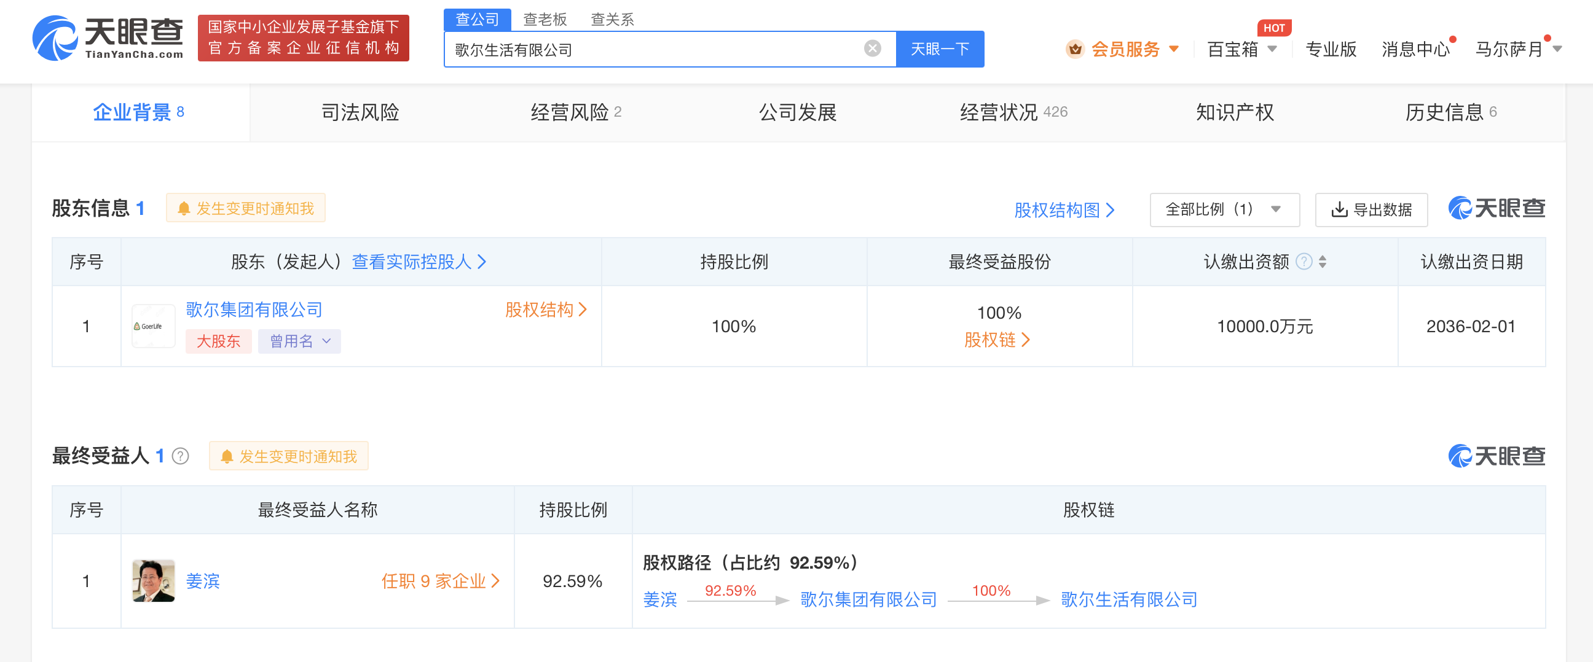Open the 股权结构 link in shareholder row

click(546, 310)
